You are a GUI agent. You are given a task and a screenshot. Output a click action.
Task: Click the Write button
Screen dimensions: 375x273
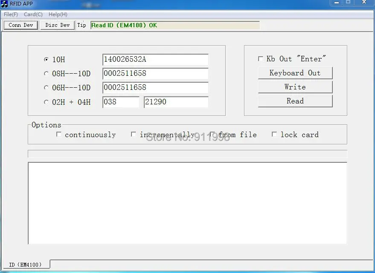295,87
